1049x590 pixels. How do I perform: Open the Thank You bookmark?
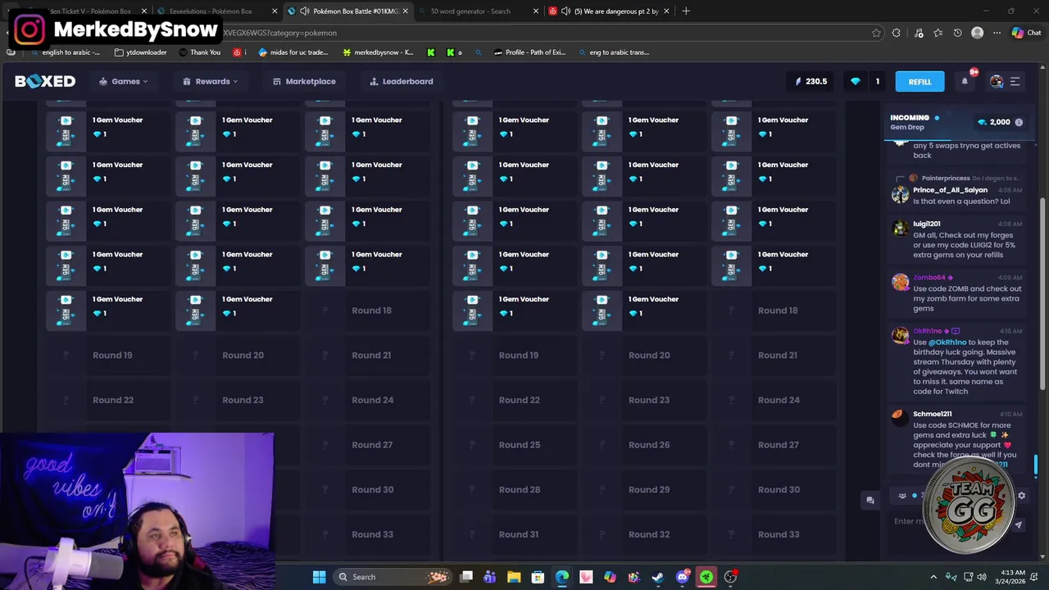click(x=199, y=52)
